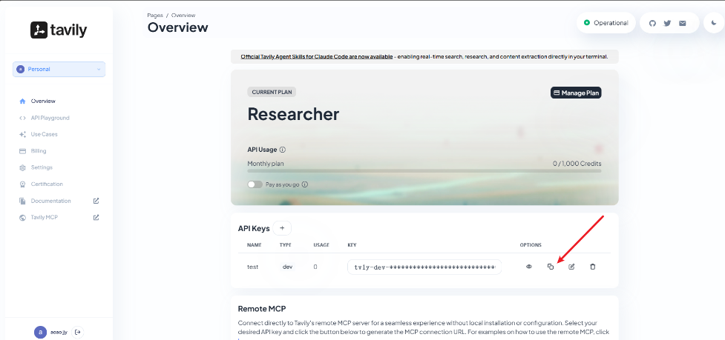Click the sparkle icon for Use Cases
This screenshot has width=725, height=340.
pos(22,134)
